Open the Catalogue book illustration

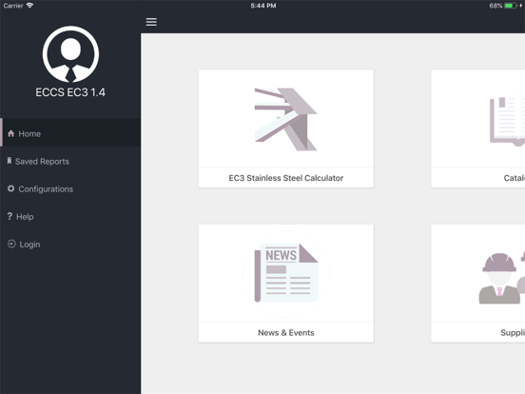(x=507, y=121)
